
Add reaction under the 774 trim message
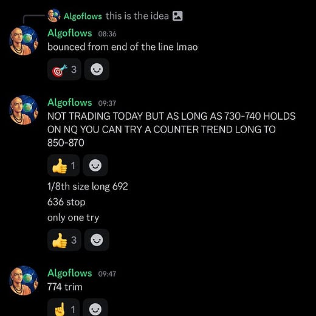pos(95,307)
